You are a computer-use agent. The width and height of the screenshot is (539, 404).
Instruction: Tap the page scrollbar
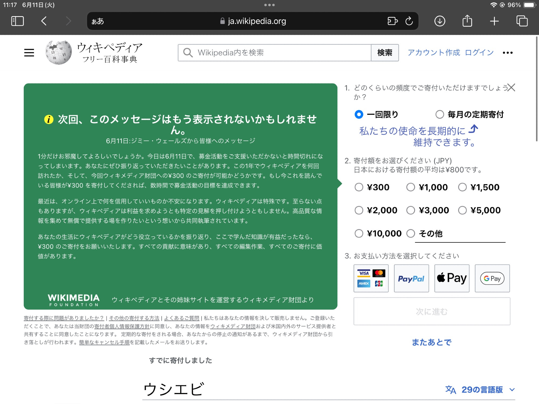pos(537,89)
